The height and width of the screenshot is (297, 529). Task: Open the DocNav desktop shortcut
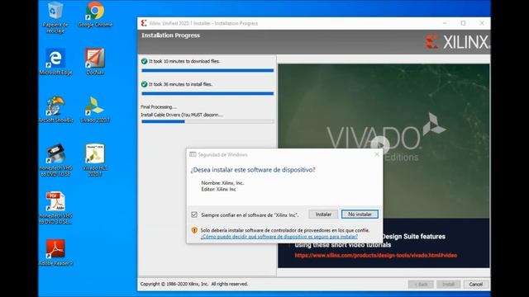95,62
